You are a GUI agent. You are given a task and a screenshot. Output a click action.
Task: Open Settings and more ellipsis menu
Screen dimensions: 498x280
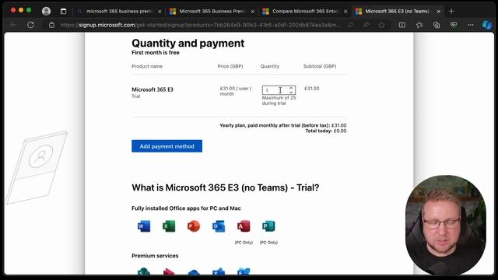click(x=471, y=25)
